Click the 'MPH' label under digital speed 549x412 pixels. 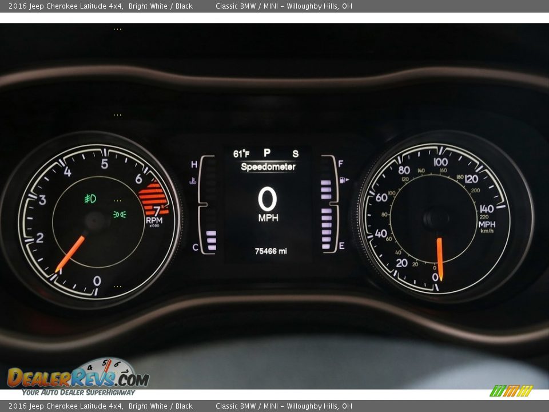[268, 218]
